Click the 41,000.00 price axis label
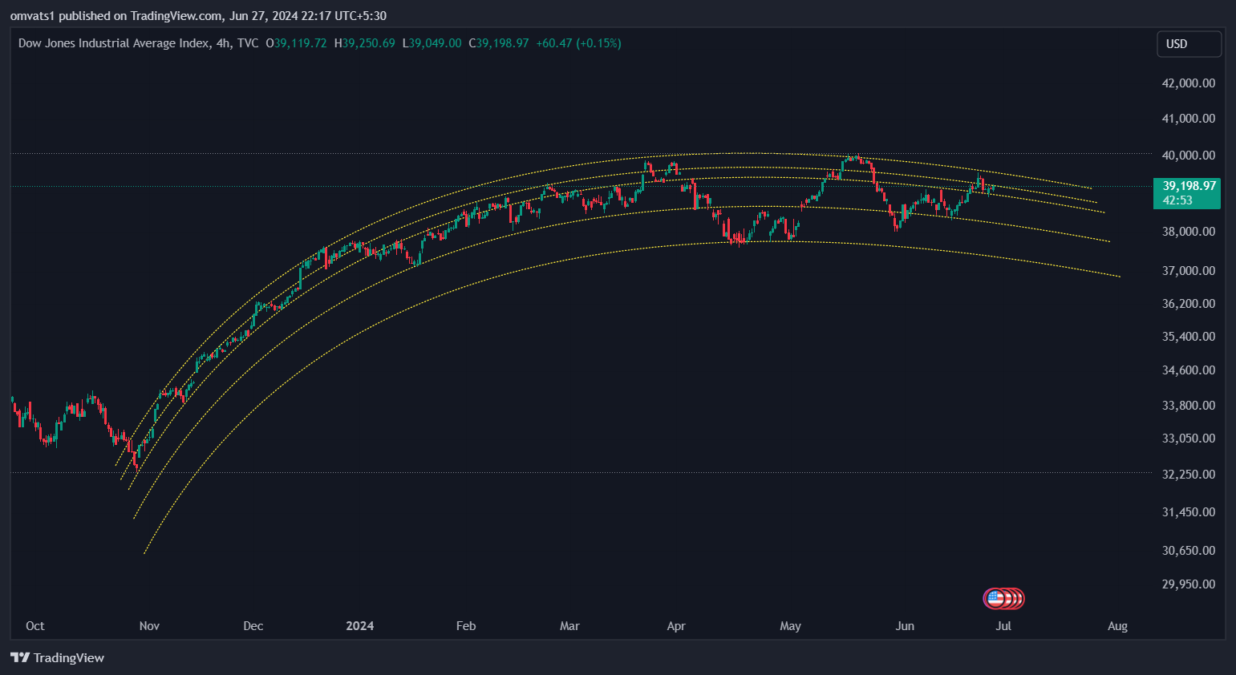Image resolution: width=1236 pixels, height=675 pixels. (1189, 119)
